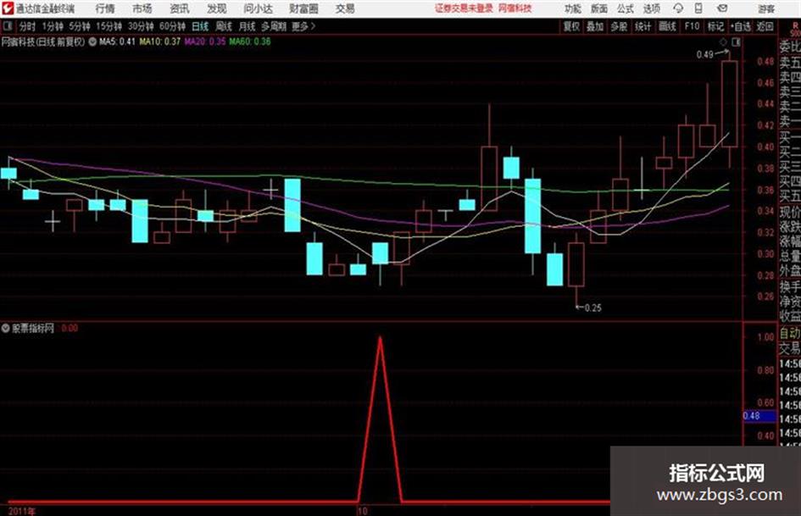The width and height of the screenshot is (801, 516).
Task: Click the 返回 back button
Action: (765, 26)
